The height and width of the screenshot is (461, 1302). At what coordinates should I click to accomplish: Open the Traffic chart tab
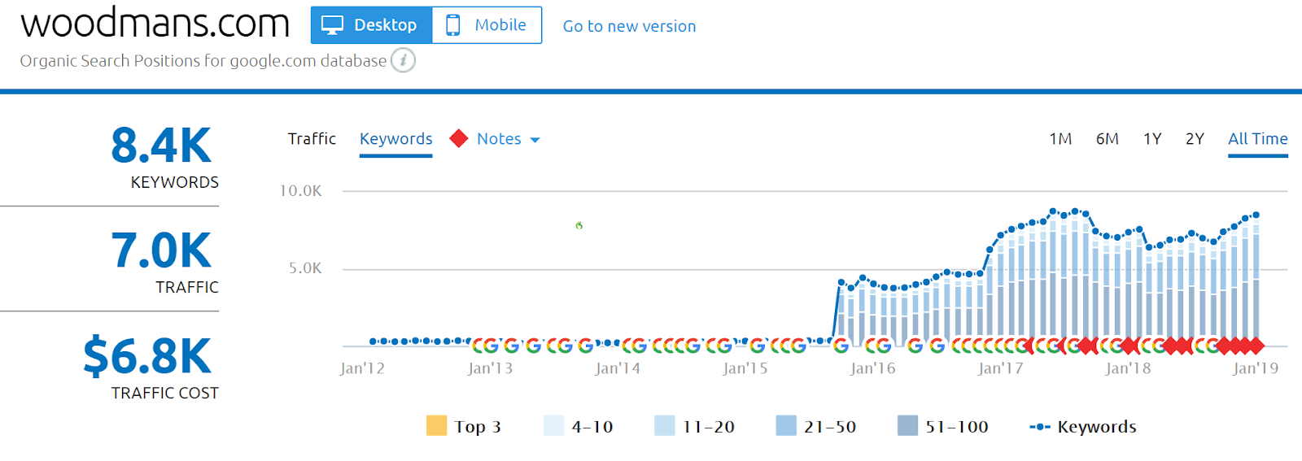click(312, 139)
